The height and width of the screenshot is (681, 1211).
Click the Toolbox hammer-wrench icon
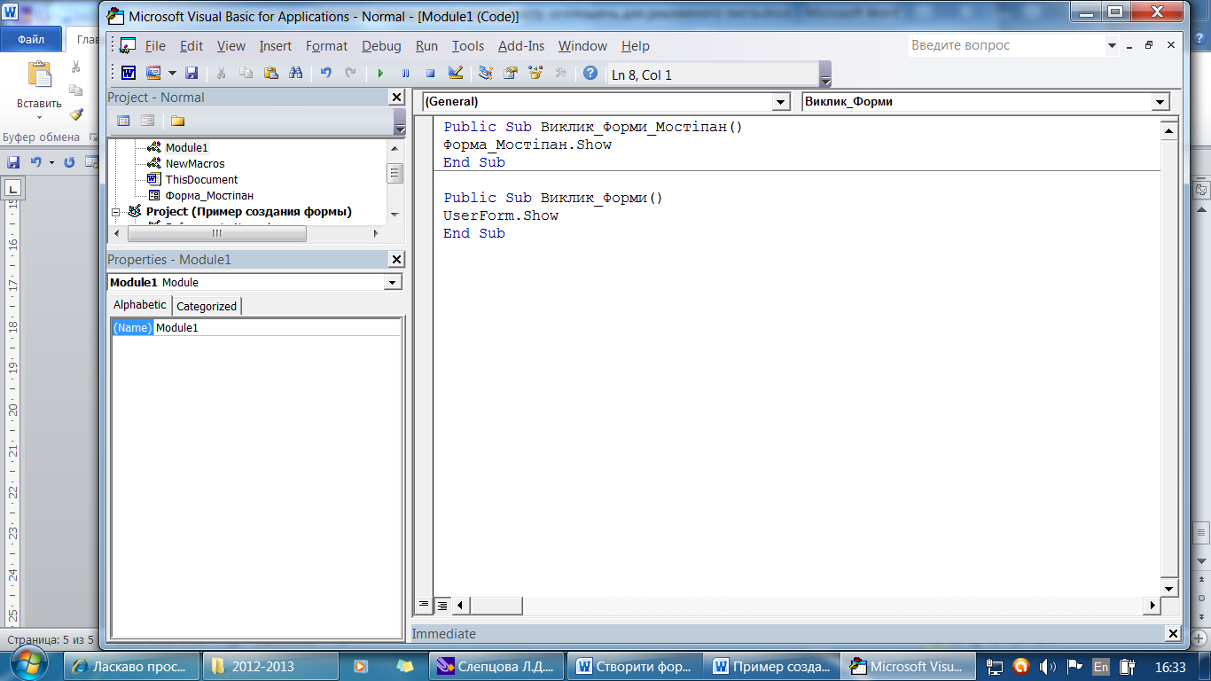[x=560, y=74]
